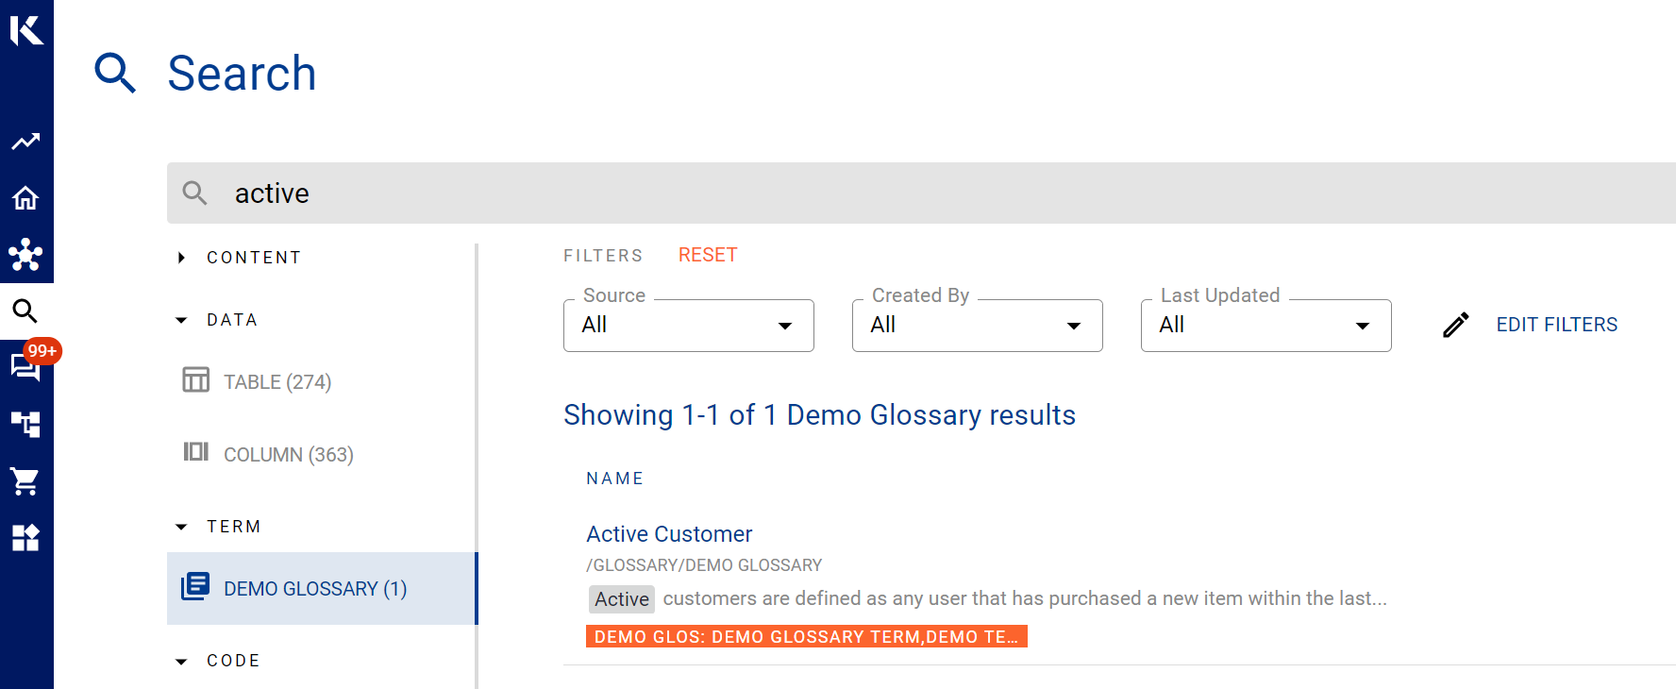Open comments with 99+ badge
Viewport: 1676px width, 689px height.
(25, 367)
